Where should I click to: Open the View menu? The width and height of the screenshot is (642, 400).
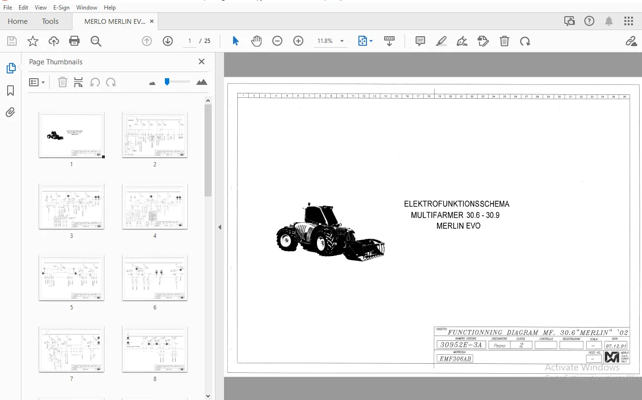tap(41, 8)
